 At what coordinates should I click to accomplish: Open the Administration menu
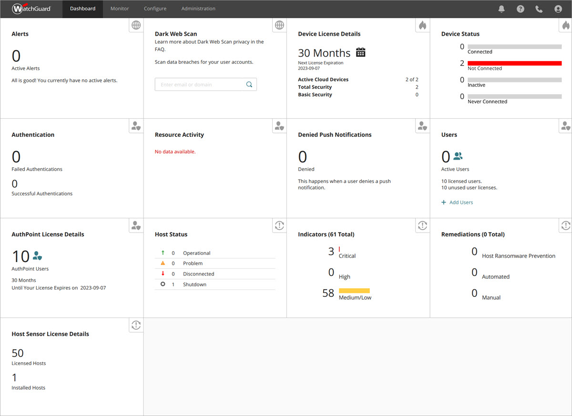(x=198, y=9)
